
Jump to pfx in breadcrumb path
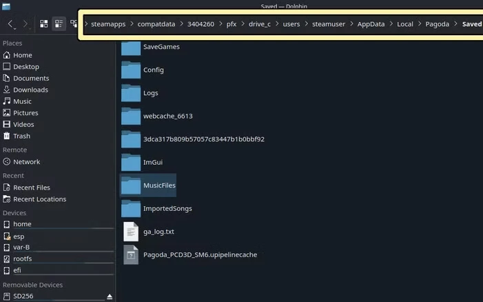(232, 24)
